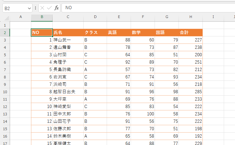
Task: Select row 10 header
Action: (x=5, y=92)
